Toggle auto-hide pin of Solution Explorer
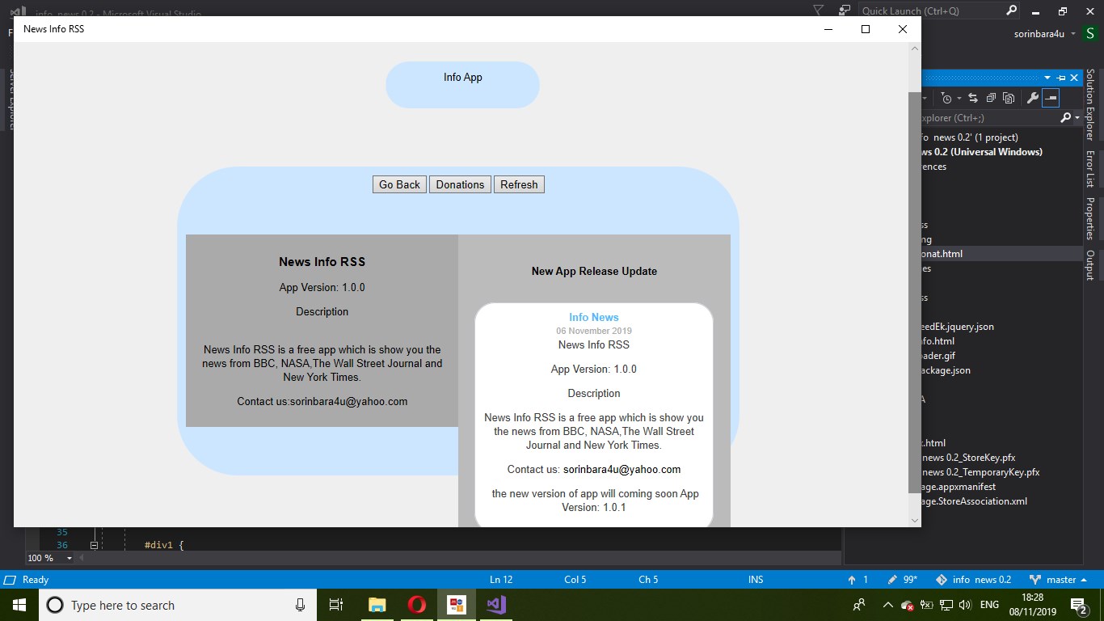1104x621 pixels. pos(1061,78)
